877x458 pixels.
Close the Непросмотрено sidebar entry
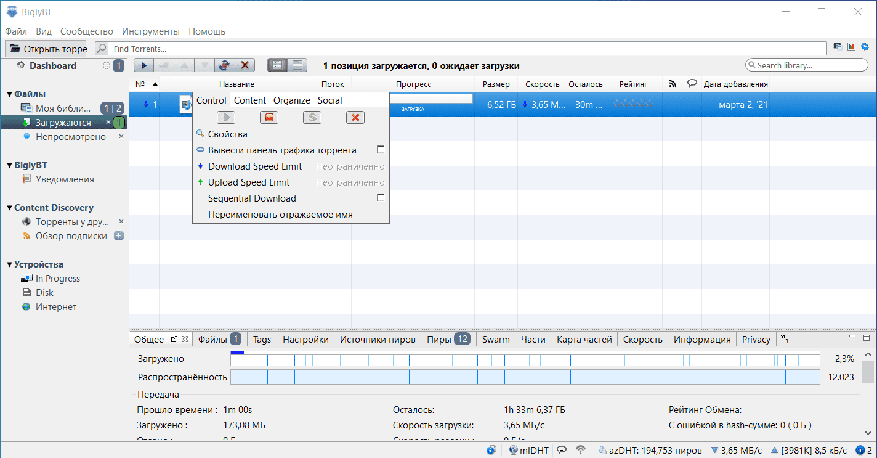121,136
